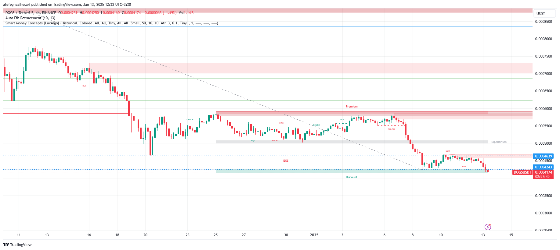Click the 0.0005000 price axis label
The width and height of the screenshot is (560, 250).
coord(544,143)
